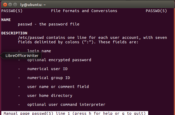Click the File Formats and Conversions heading
Screen dimensions: 175x115
click(84, 11)
